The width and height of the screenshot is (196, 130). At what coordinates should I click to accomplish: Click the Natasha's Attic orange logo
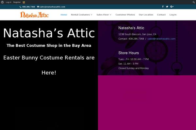pyautogui.click(x=35, y=15)
